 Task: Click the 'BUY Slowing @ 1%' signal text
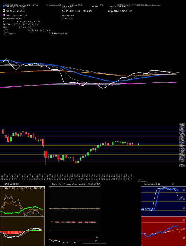click(58, 34)
